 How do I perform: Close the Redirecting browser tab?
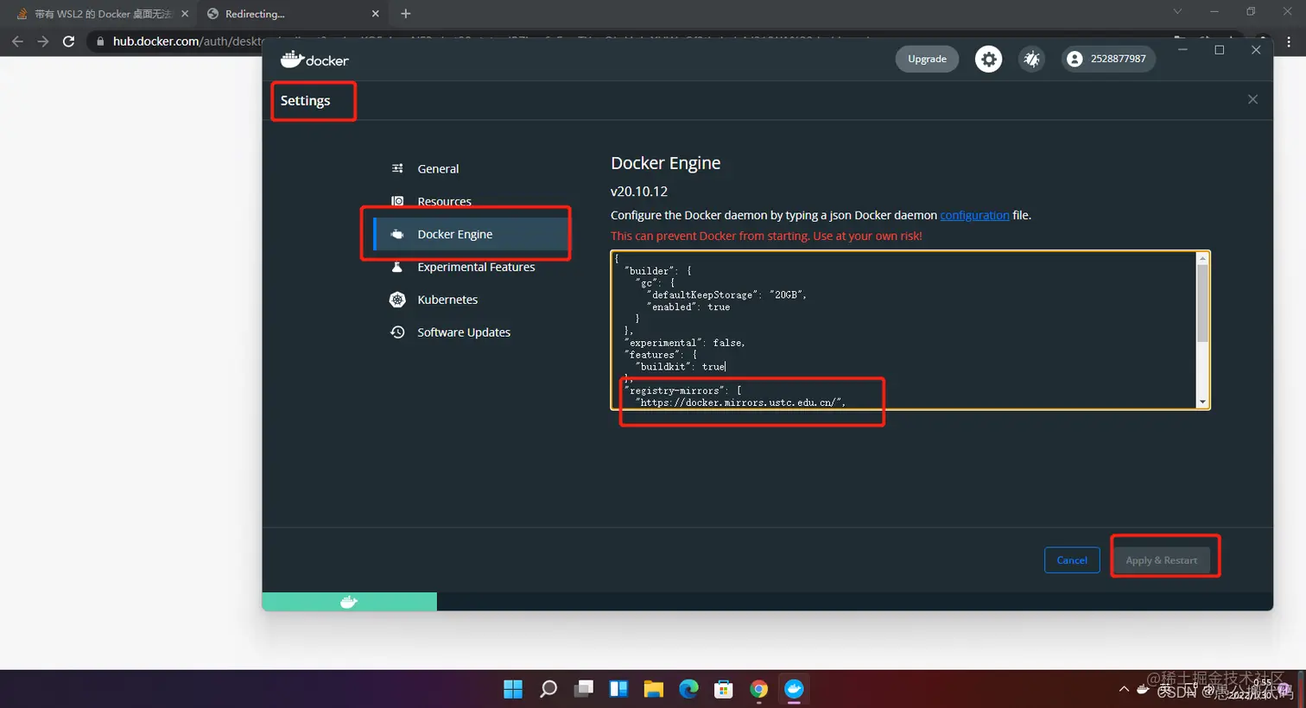376,14
